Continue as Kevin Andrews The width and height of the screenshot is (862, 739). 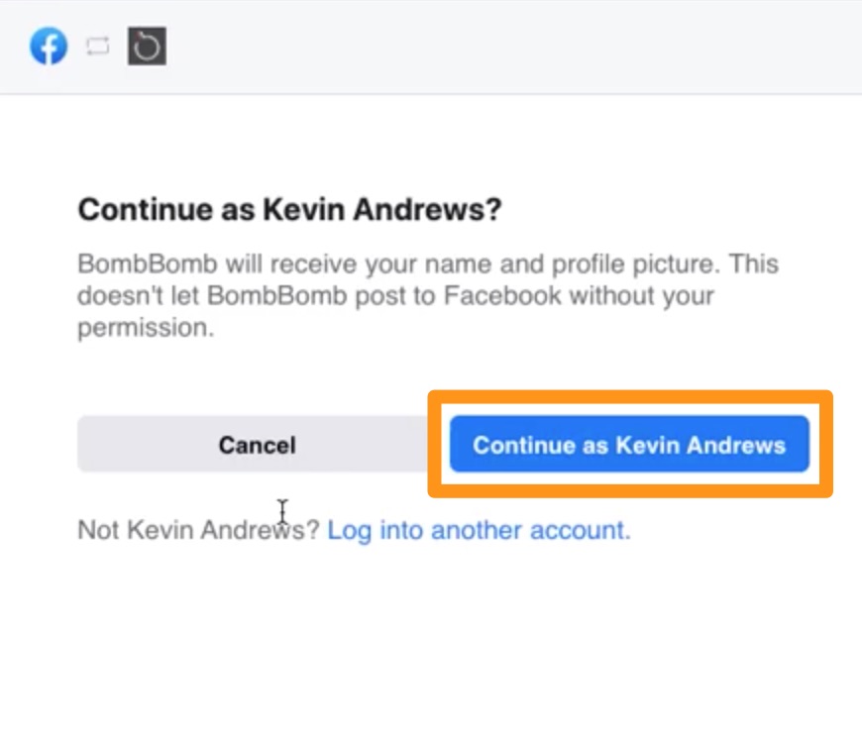pos(629,444)
